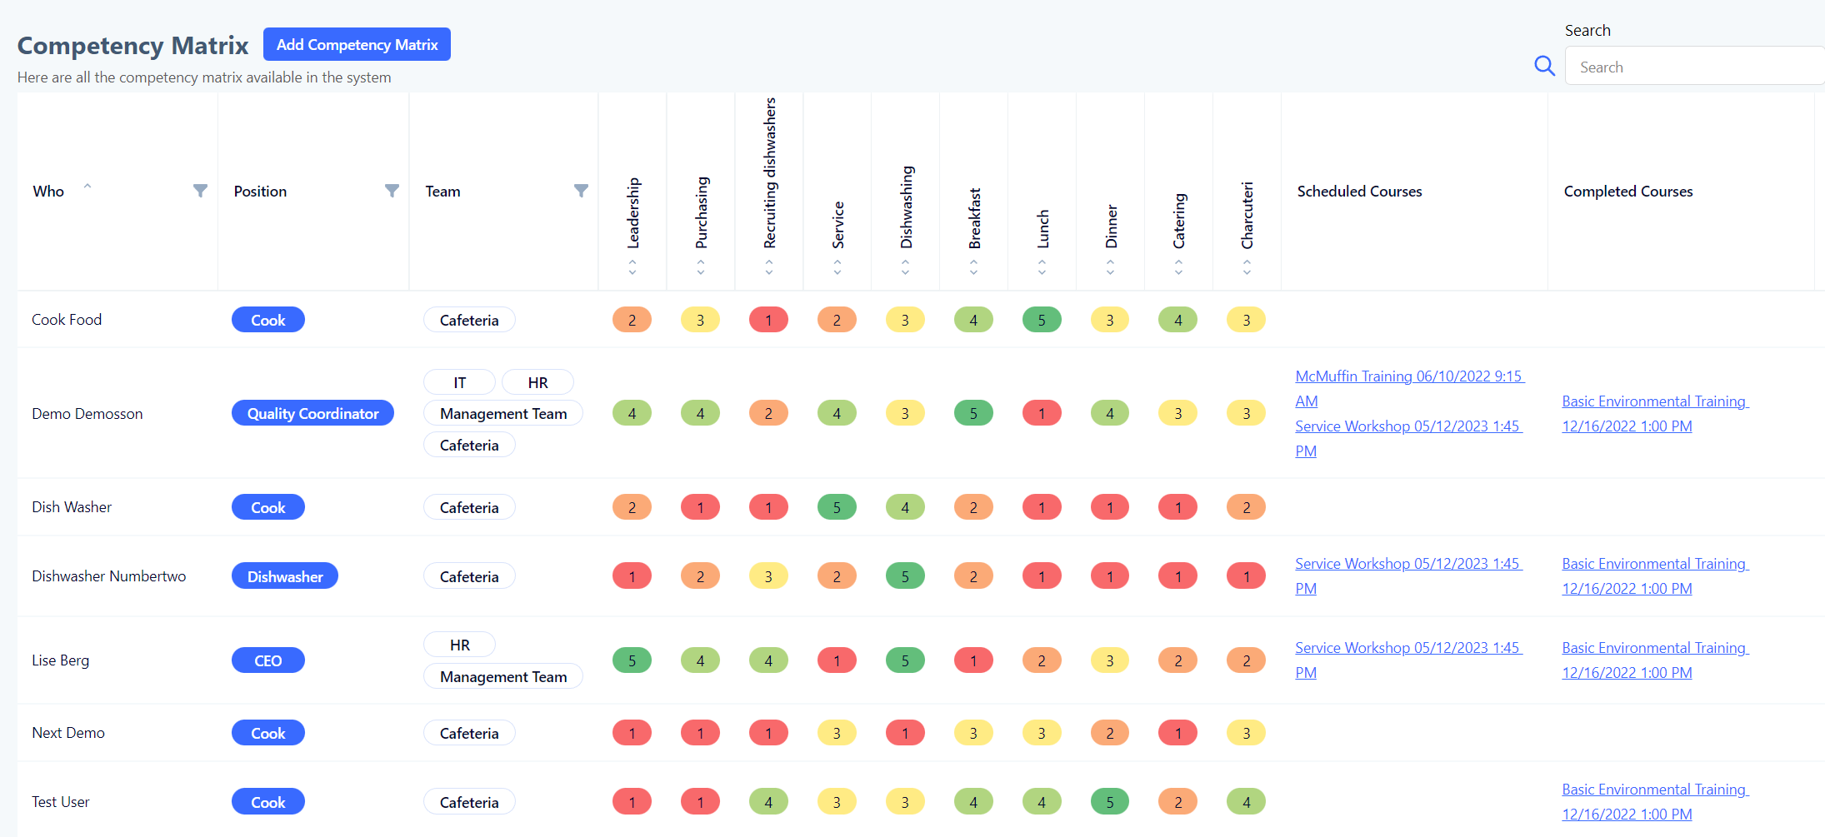1825x837 pixels.
Task: Open Test User's Basic Environmental Training link
Action: point(1653,790)
